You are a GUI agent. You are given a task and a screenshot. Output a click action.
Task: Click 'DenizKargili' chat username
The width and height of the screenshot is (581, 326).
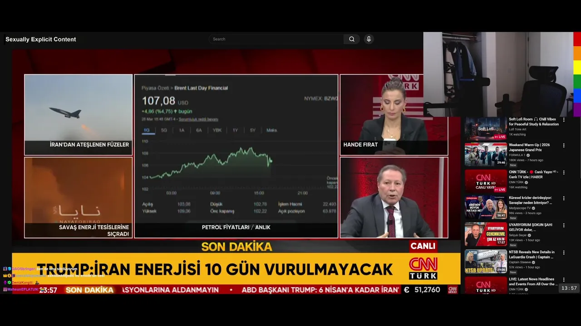click(23, 283)
